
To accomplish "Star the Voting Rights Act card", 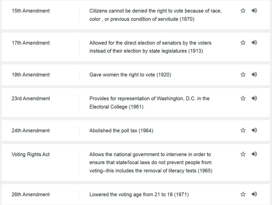I will tap(243, 154).
